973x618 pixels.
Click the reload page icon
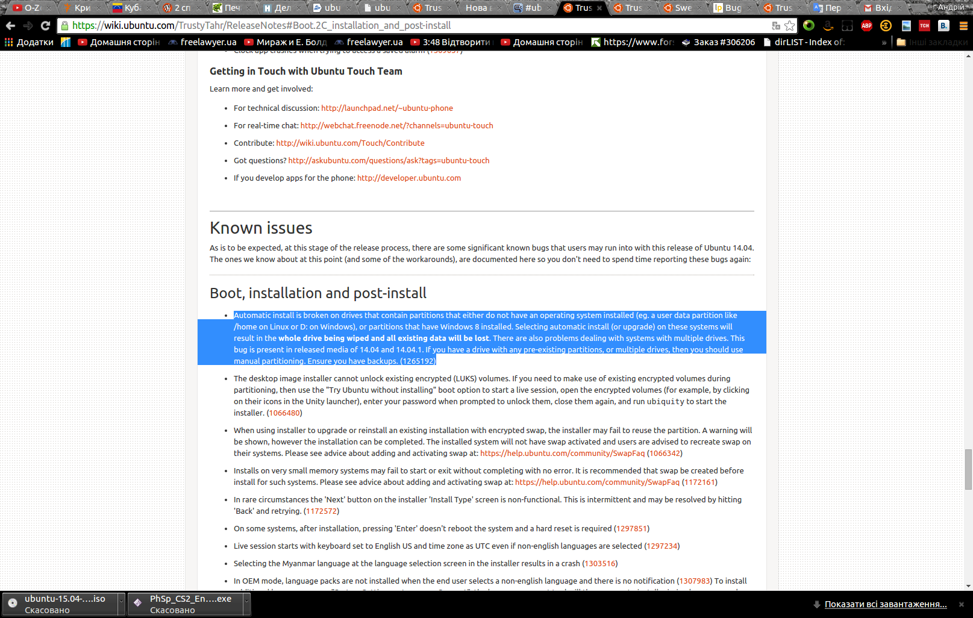(45, 26)
